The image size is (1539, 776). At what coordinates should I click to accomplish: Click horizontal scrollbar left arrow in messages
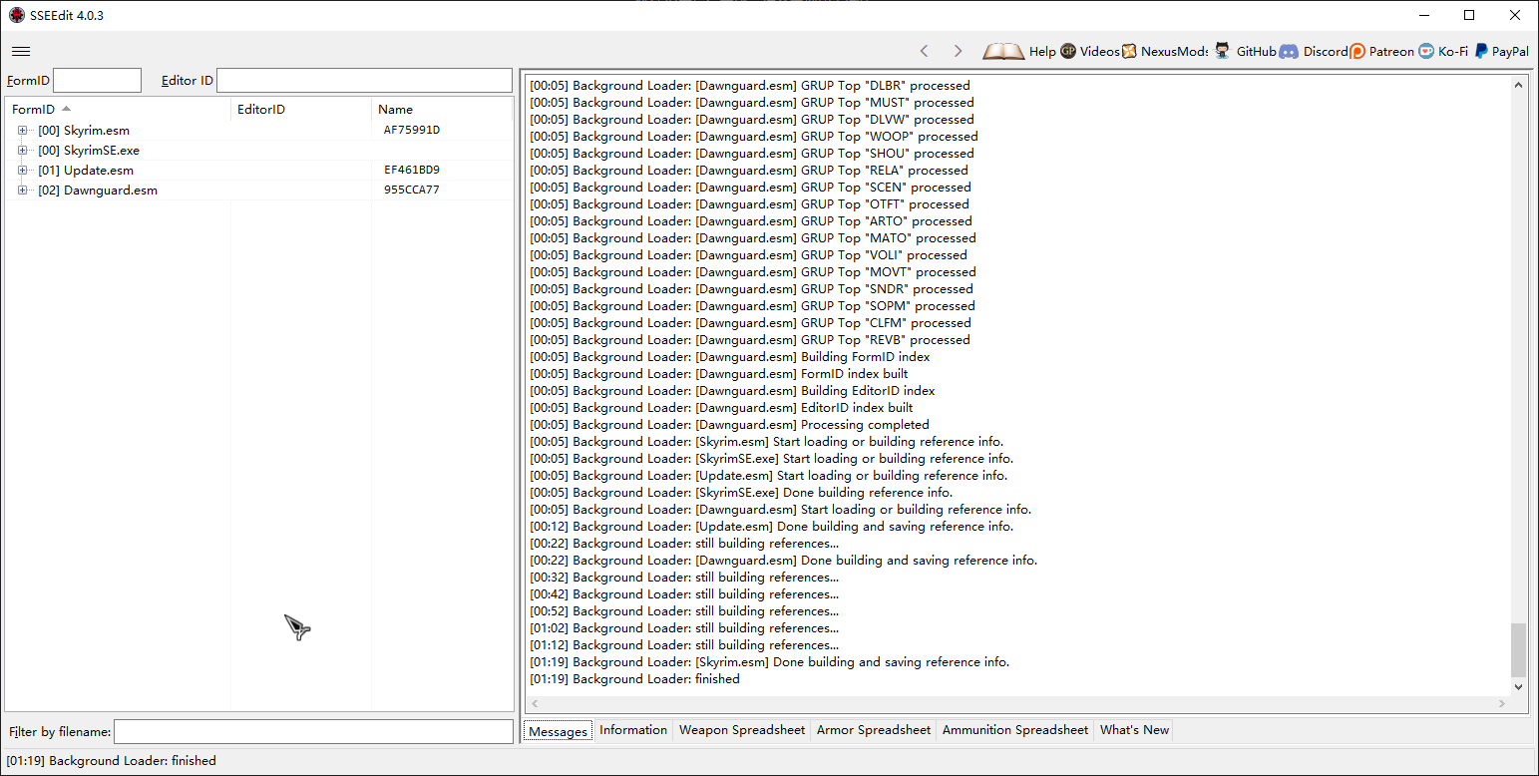pos(535,704)
